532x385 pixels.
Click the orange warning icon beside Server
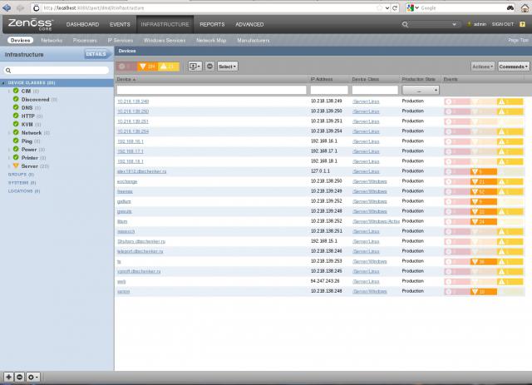[x=16, y=165]
